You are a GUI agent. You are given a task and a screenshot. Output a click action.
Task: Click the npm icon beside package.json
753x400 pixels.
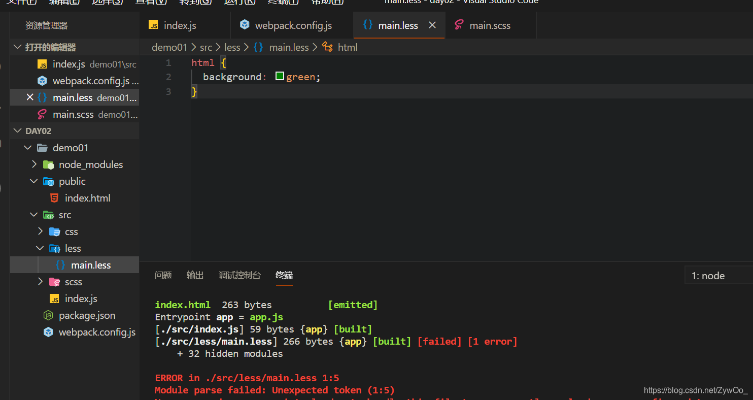click(48, 315)
